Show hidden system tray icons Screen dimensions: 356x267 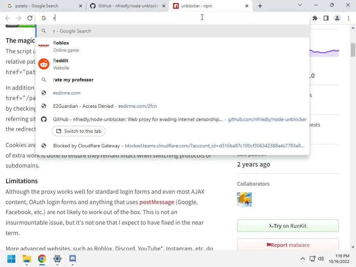(303, 259)
